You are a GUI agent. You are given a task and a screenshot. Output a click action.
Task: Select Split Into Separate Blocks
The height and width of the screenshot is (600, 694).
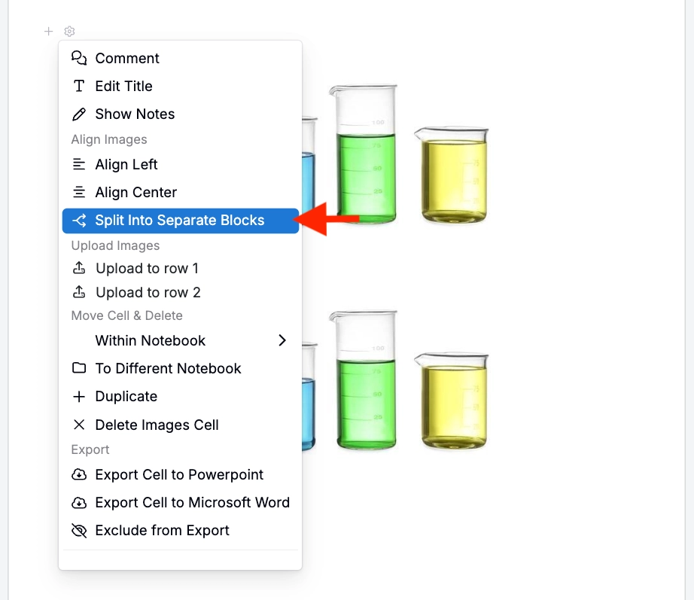coord(181,221)
